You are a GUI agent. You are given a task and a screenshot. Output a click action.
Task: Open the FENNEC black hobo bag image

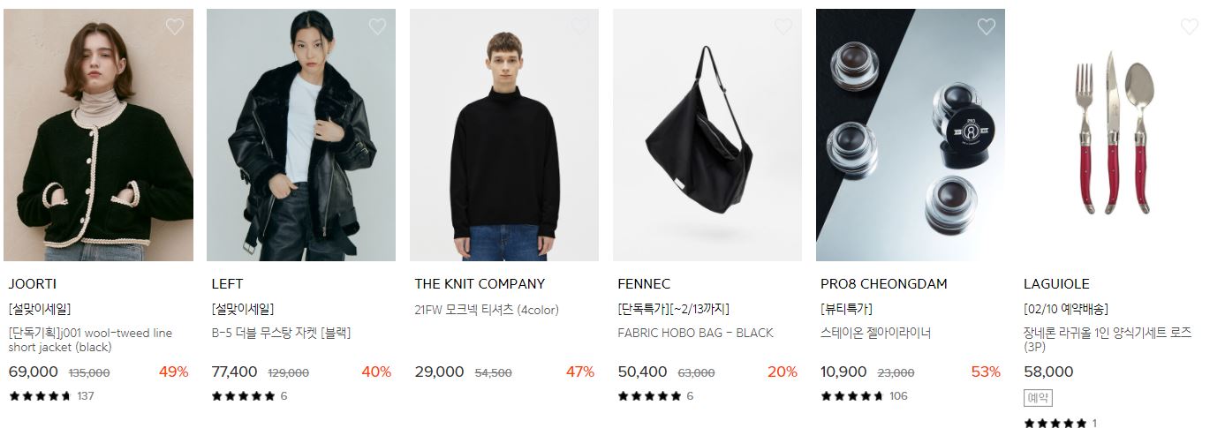[x=707, y=135]
